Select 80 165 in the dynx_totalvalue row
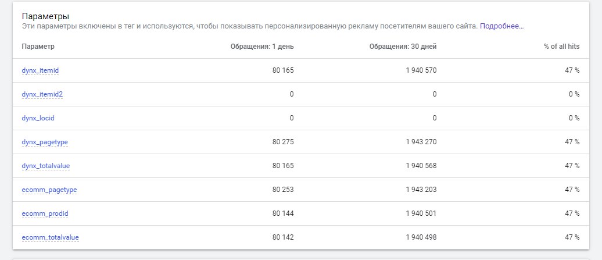This screenshot has height=260, width=602. point(283,166)
